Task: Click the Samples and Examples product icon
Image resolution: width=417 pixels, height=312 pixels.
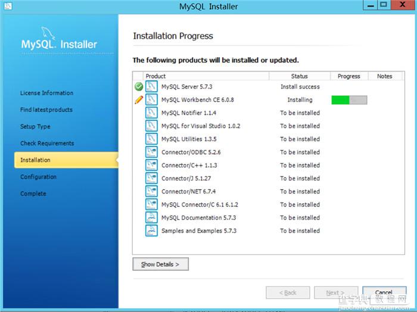Action: tap(151, 230)
